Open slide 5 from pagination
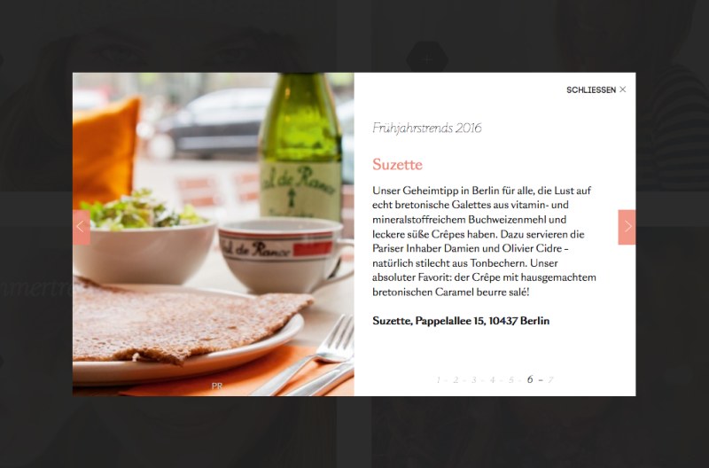This screenshot has height=468, width=709. point(511,380)
